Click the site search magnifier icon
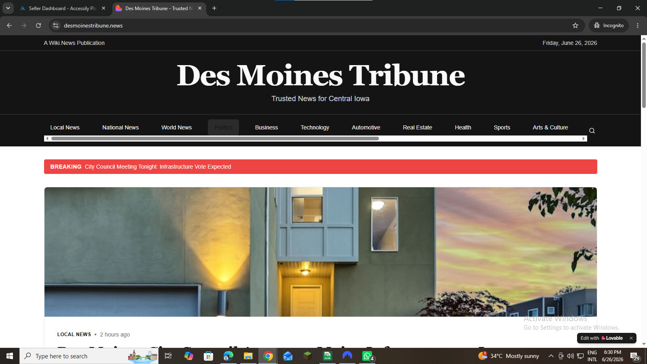647x364 pixels. point(592,131)
